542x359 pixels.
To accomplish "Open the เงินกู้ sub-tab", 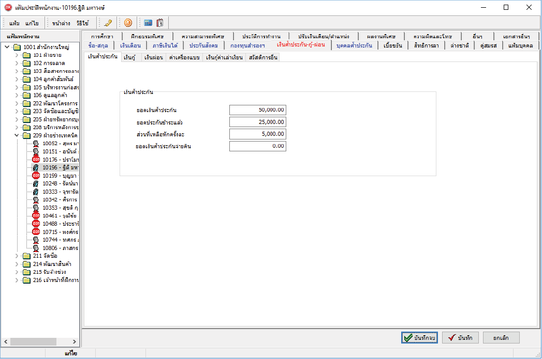I will (x=130, y=57).
